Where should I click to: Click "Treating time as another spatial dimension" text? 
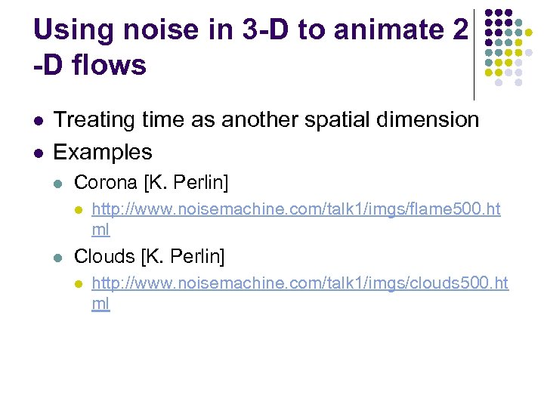click(266, 119)
